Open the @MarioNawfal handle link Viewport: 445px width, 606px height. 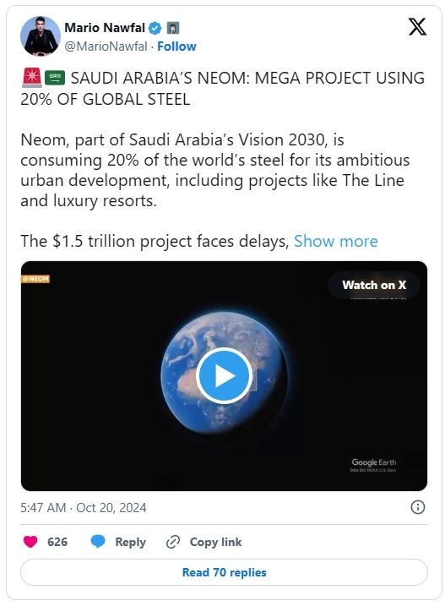coord(106,46)
